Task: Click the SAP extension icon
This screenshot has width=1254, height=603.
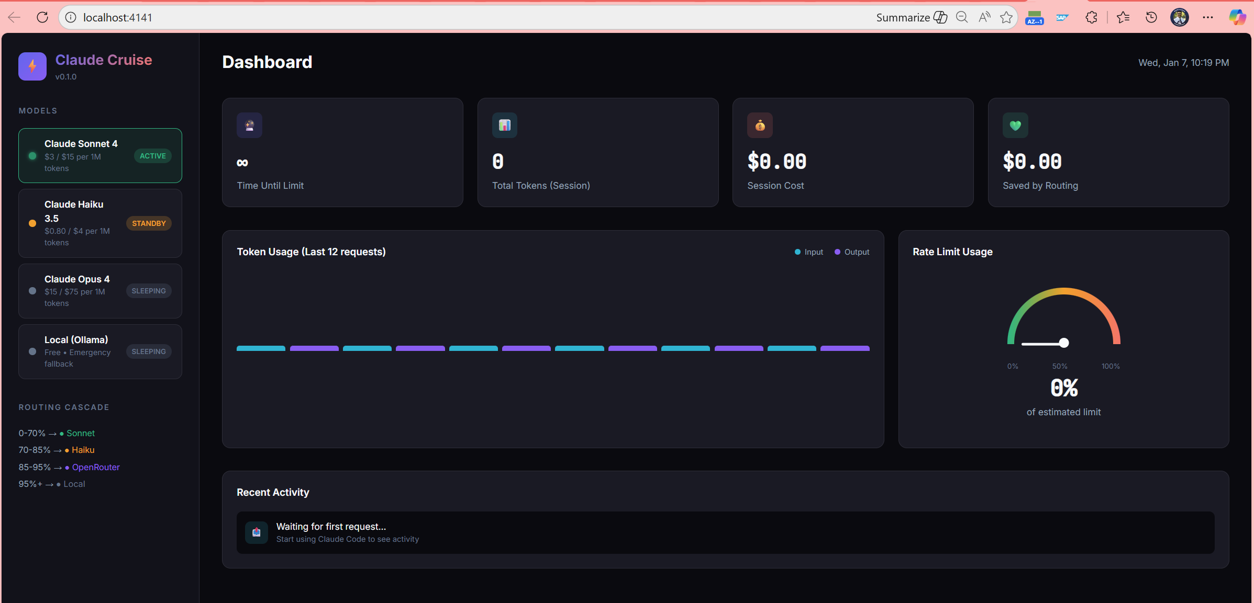Action: point(1062,17)
